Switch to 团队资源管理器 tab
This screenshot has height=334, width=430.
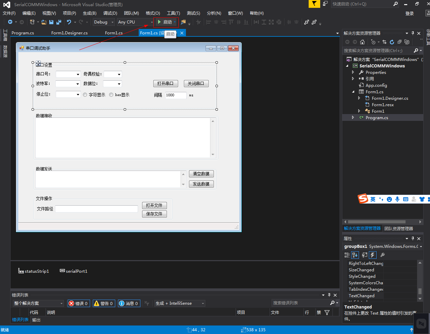[399, 228]
